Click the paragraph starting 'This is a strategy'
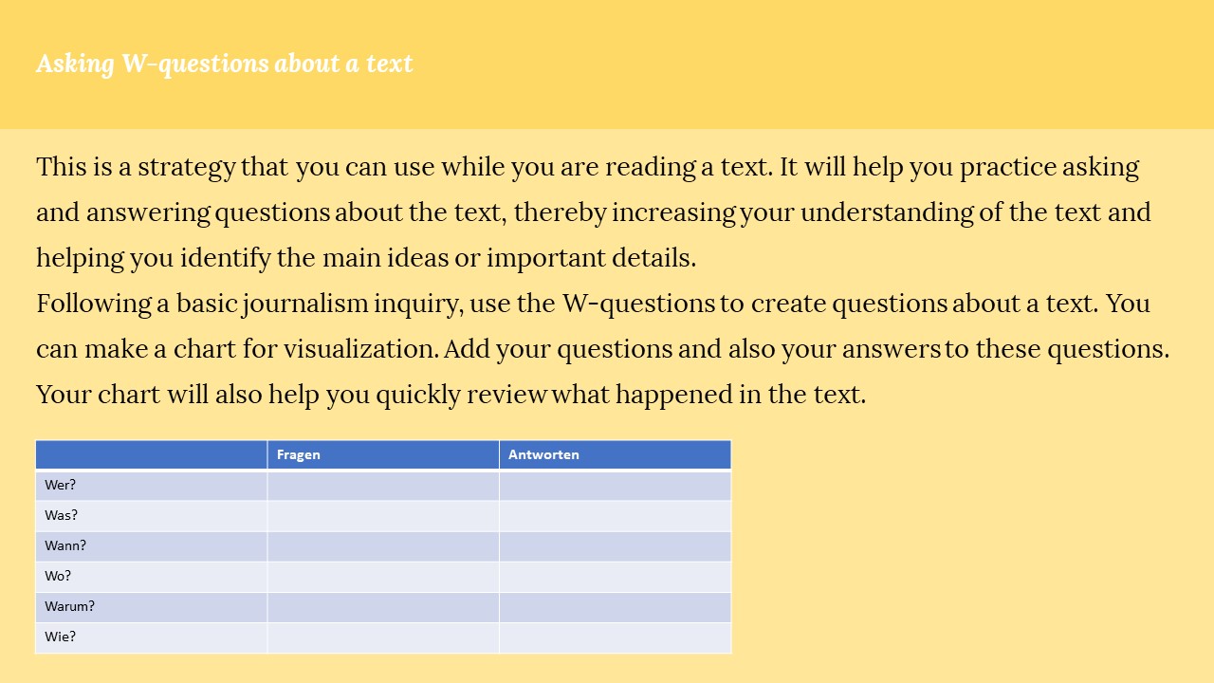 coord(594,212)
